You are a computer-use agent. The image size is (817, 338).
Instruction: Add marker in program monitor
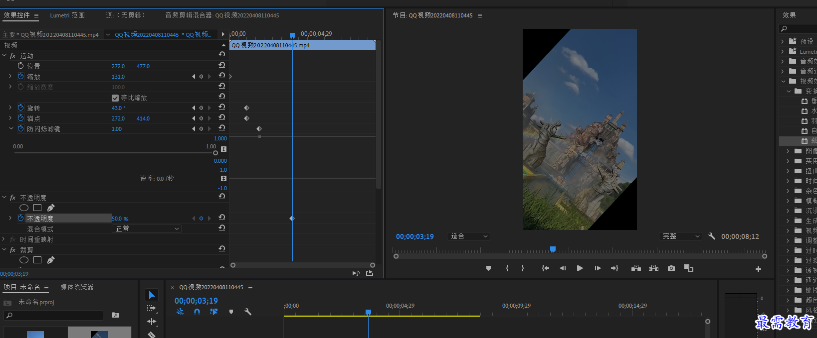(488, 268)
